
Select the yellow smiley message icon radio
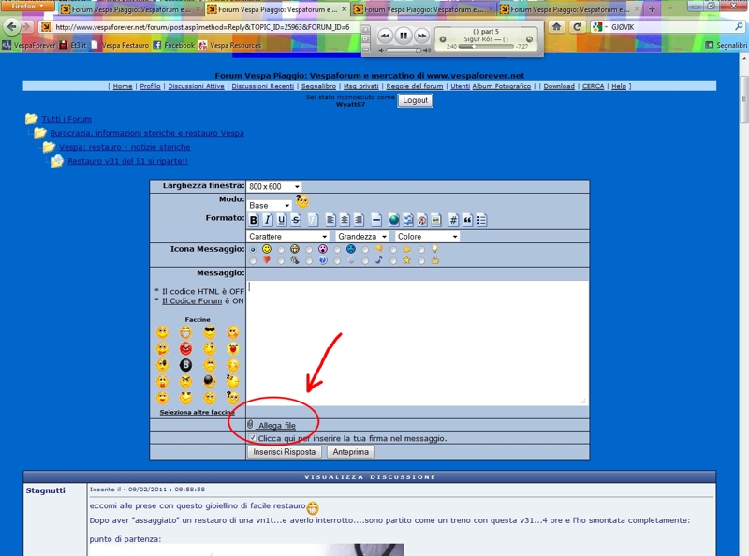tap(253, 249)
